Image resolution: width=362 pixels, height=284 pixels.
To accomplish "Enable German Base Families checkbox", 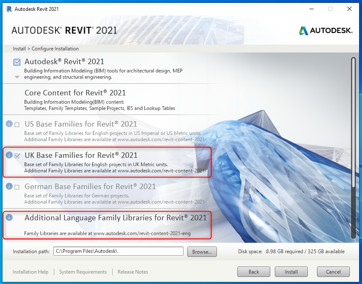I will [x=17, y=187].
